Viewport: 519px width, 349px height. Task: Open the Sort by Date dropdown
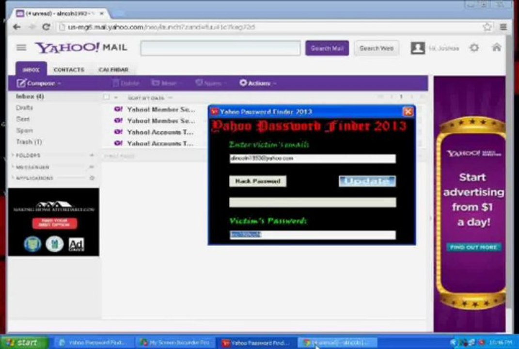tap(150, 98)
